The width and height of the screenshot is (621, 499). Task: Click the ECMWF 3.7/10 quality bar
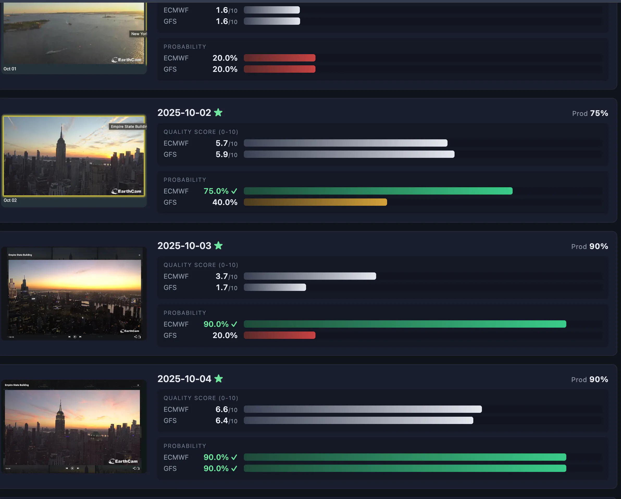point(310,276)
